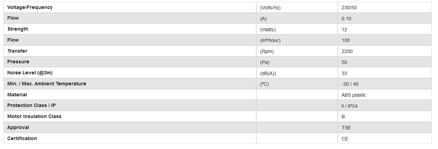This screenshot has height=149, width=438.
Task: Select the (Watts) unit cell
Action: [268, 30]
